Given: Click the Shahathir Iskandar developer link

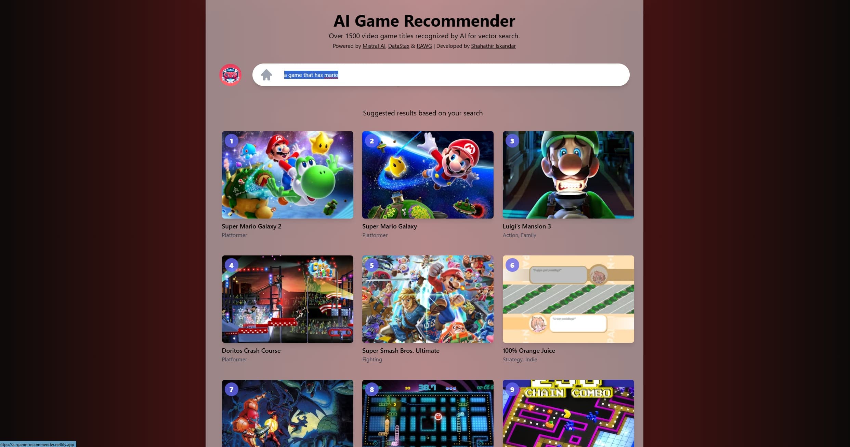Looking at the screenshot, I should (x=493, y=45).
